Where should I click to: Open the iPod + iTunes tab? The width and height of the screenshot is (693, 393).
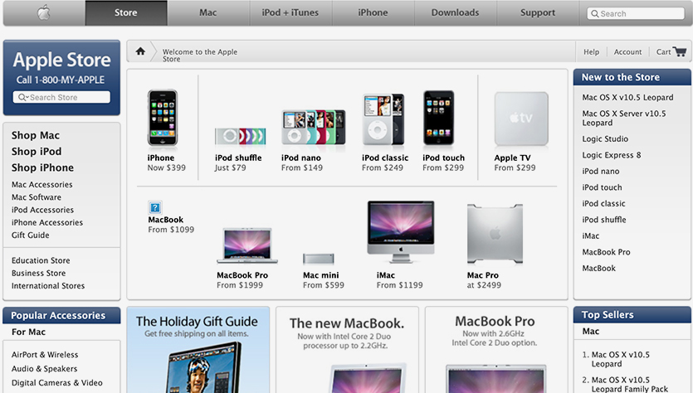coord(290,12)
